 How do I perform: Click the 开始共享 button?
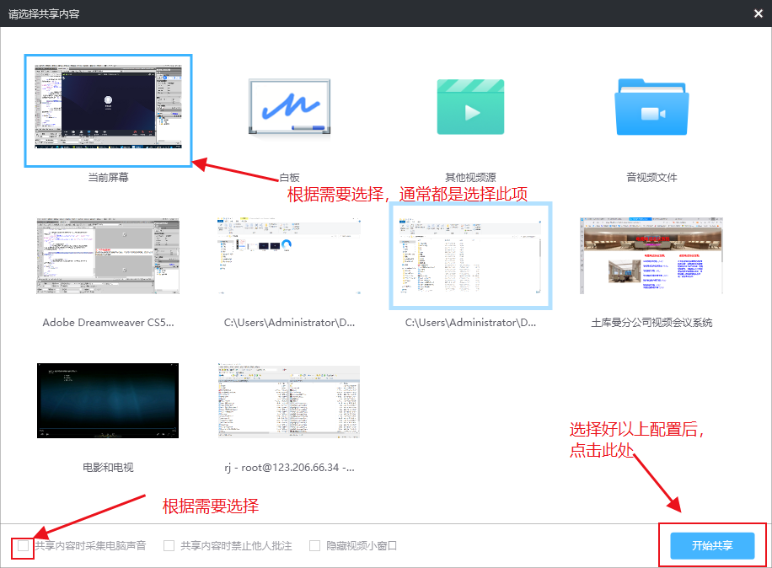coord(712,545)
